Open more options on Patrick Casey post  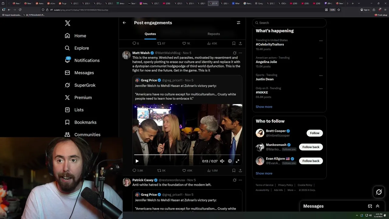click(x=240, y=180)
